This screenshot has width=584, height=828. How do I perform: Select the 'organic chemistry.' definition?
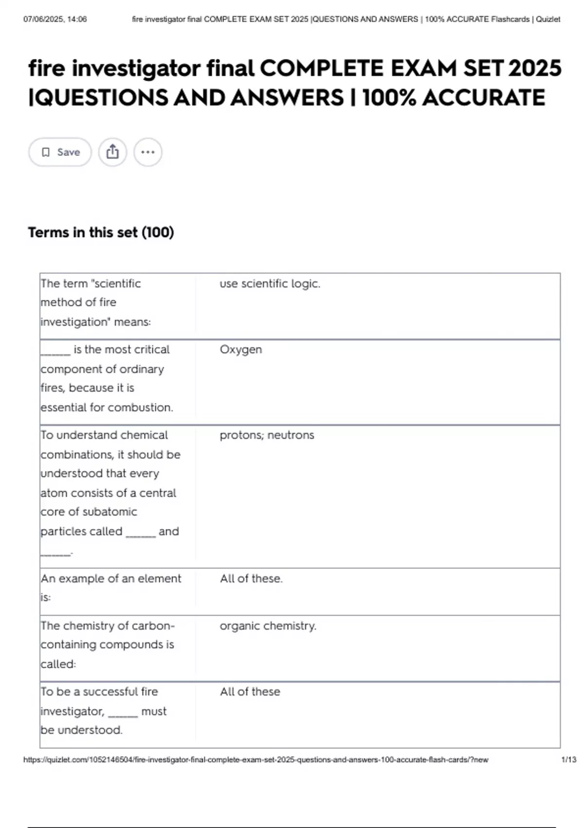pyautogui.click(x=268, y=626)
